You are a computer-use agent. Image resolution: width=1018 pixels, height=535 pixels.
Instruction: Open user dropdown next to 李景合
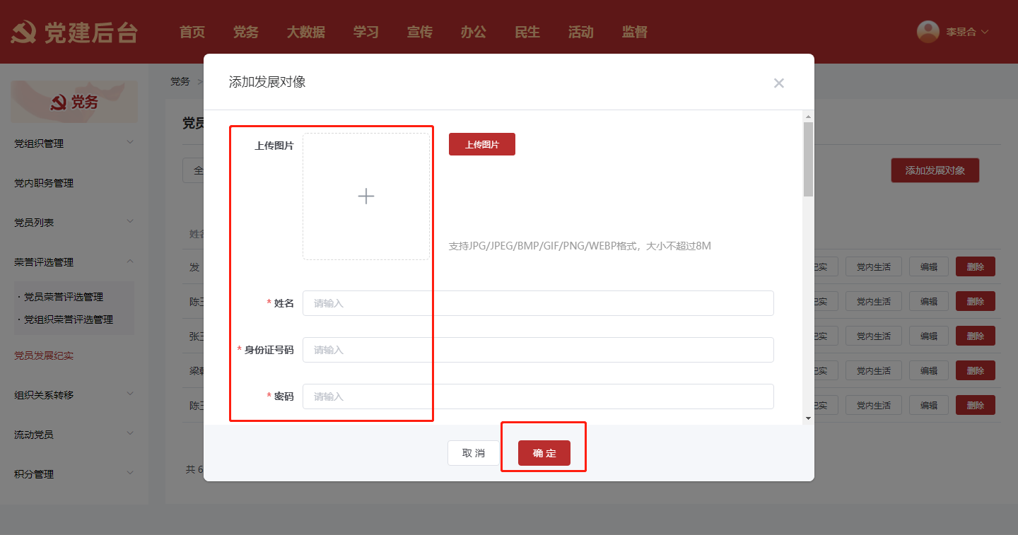(985, 32)
